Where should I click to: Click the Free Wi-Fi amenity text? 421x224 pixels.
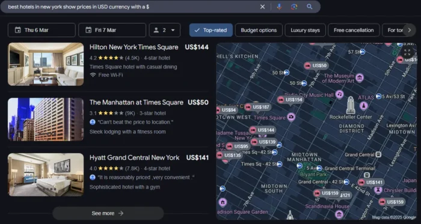(111, 75)
